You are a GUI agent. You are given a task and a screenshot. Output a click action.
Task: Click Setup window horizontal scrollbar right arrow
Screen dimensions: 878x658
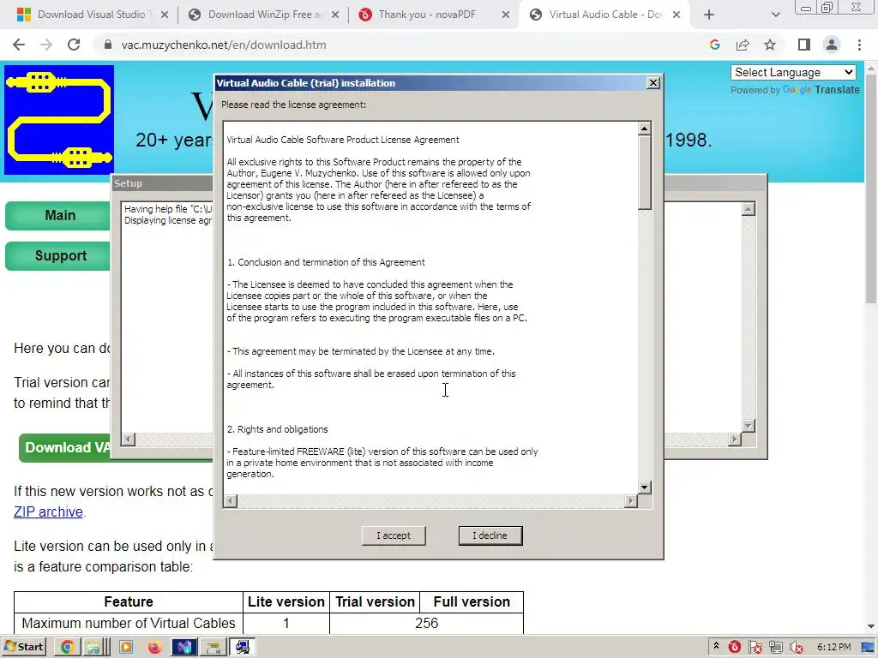point(735,440)
